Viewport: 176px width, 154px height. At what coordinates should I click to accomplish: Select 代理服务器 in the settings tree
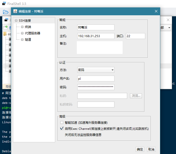coord(33,33)
